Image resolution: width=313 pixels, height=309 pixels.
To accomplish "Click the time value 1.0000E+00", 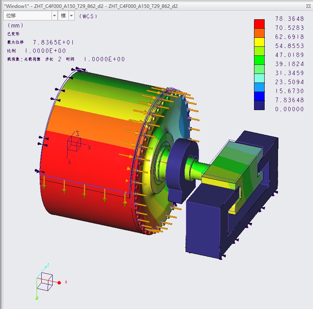I will pos(104,59).
